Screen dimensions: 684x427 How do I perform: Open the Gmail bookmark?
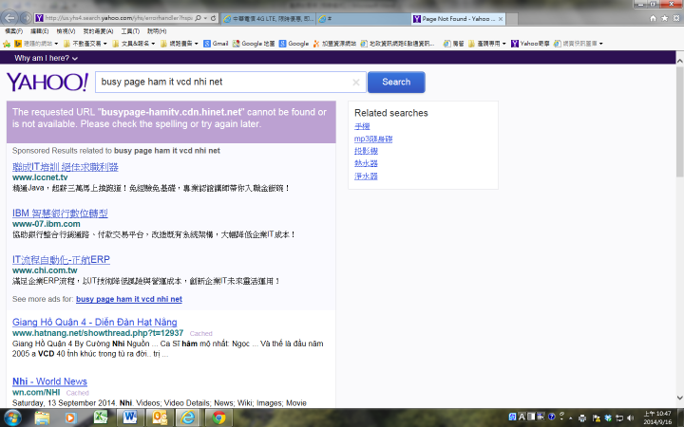(x=216, y=44)
